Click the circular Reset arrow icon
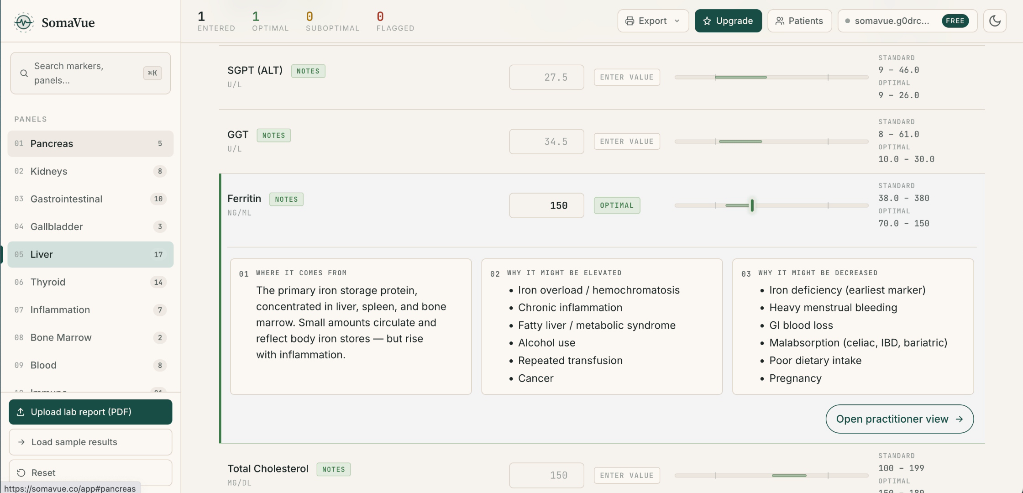 click(21, 473)
